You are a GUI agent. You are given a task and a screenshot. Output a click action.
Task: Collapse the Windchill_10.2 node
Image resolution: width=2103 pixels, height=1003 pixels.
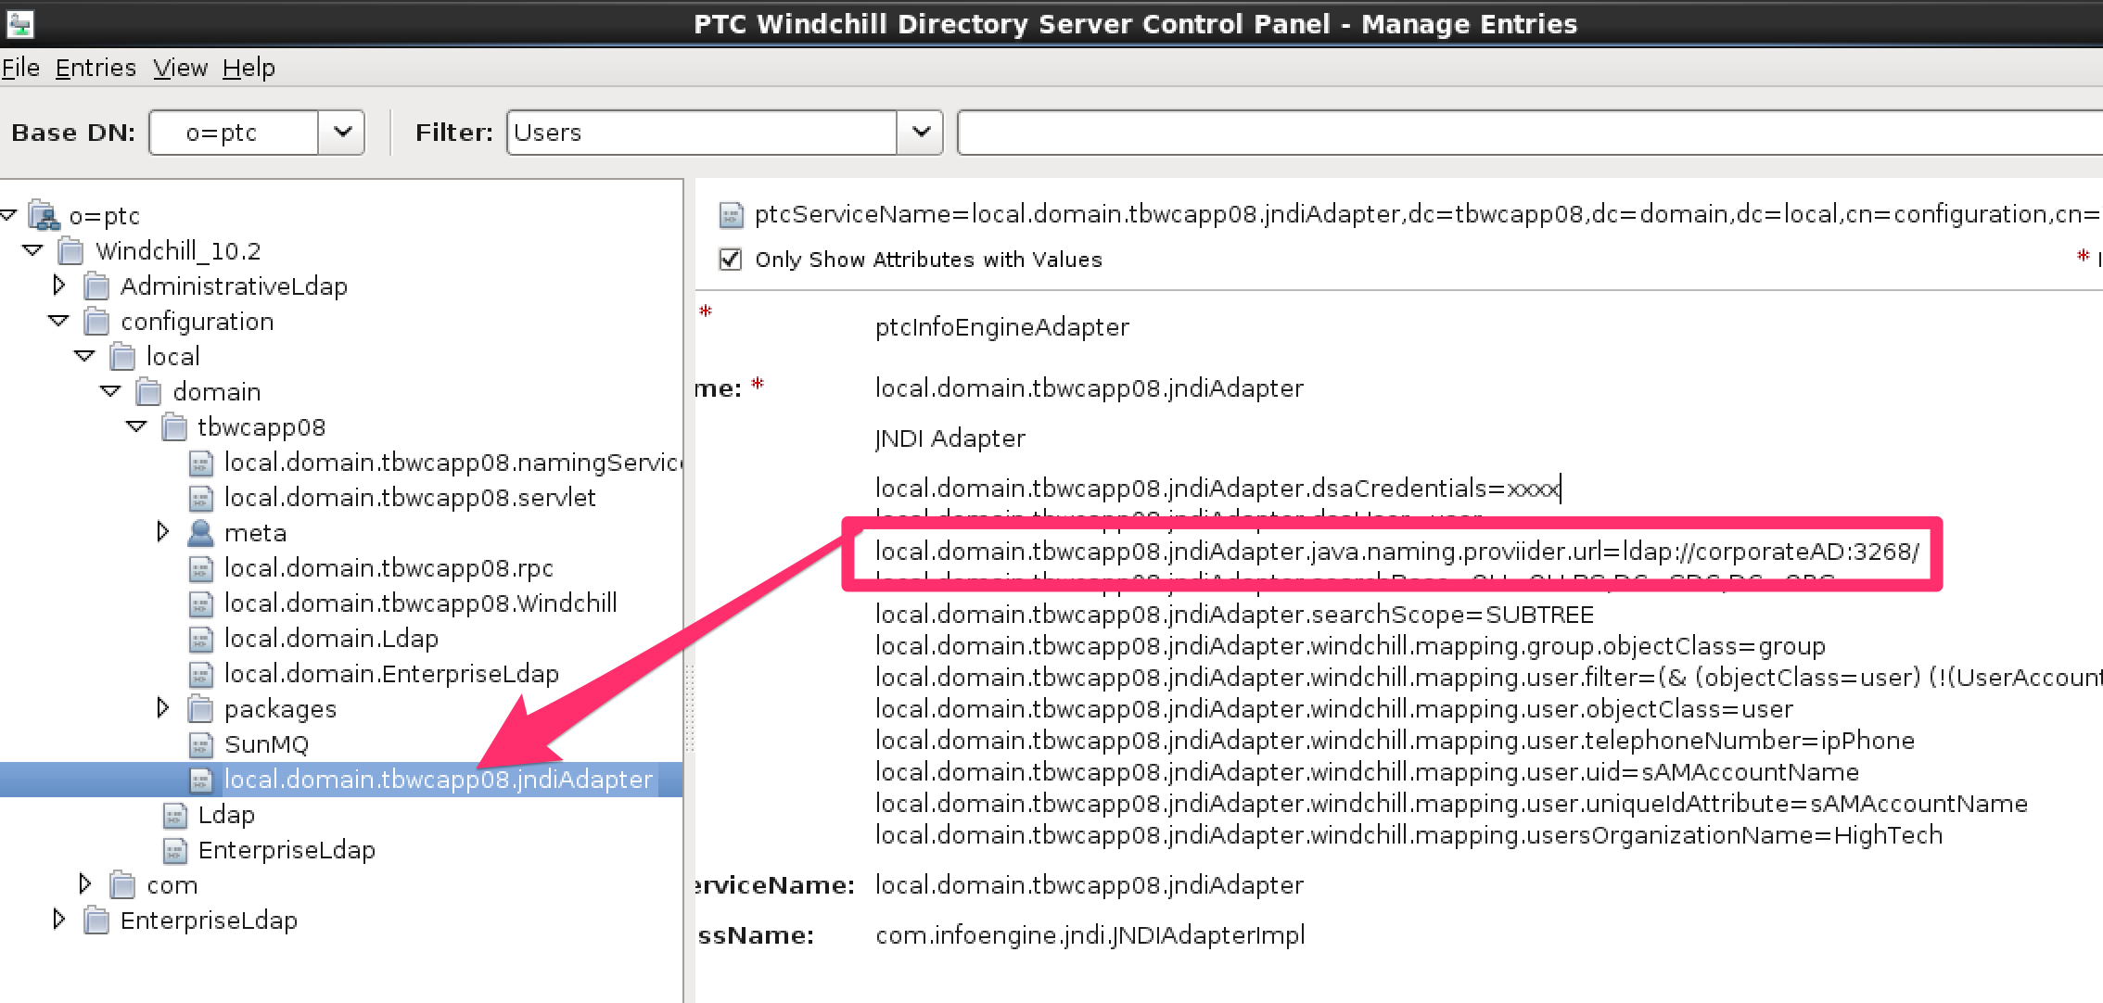pos(32,250)
